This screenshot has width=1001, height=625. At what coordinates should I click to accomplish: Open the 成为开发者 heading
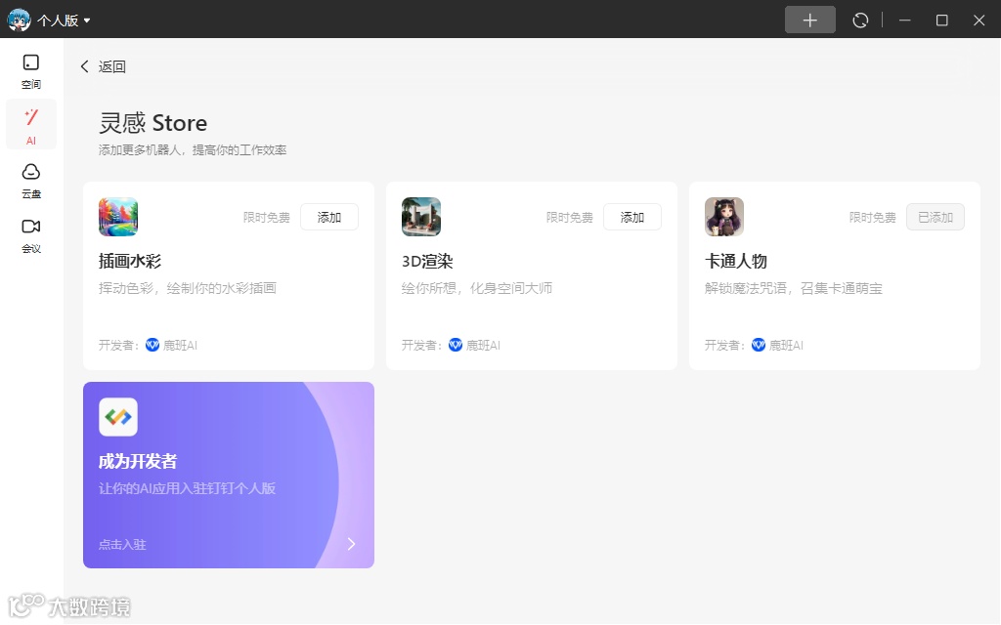pos(138,461)
